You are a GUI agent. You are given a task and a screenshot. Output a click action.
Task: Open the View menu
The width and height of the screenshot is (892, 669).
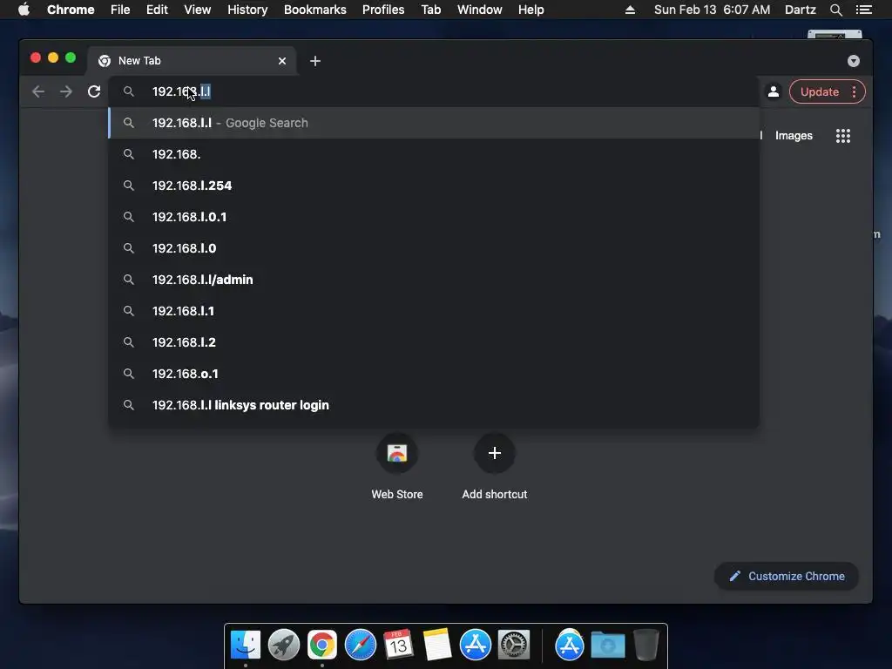(198, 10)
